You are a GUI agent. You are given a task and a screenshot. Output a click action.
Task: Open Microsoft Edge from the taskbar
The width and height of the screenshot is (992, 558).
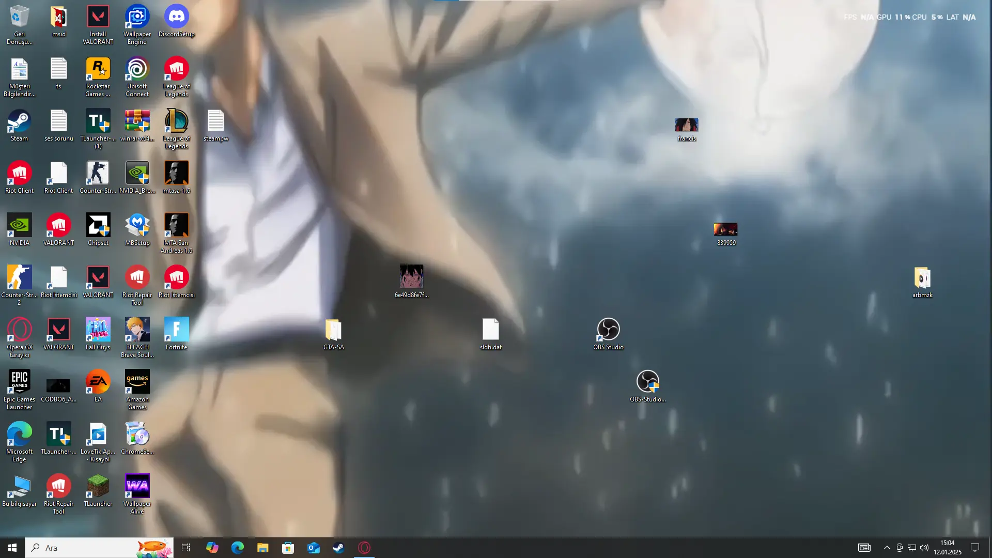click(237, 548)
